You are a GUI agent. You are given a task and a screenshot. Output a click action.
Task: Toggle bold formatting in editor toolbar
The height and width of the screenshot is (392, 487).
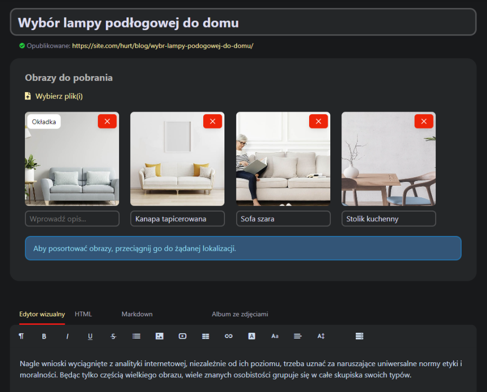[x=44, y=336]
